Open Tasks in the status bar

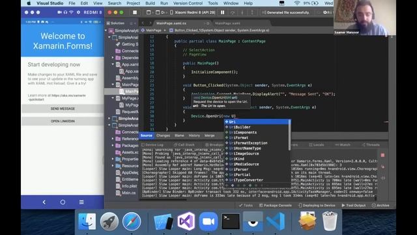click(246, 206)
